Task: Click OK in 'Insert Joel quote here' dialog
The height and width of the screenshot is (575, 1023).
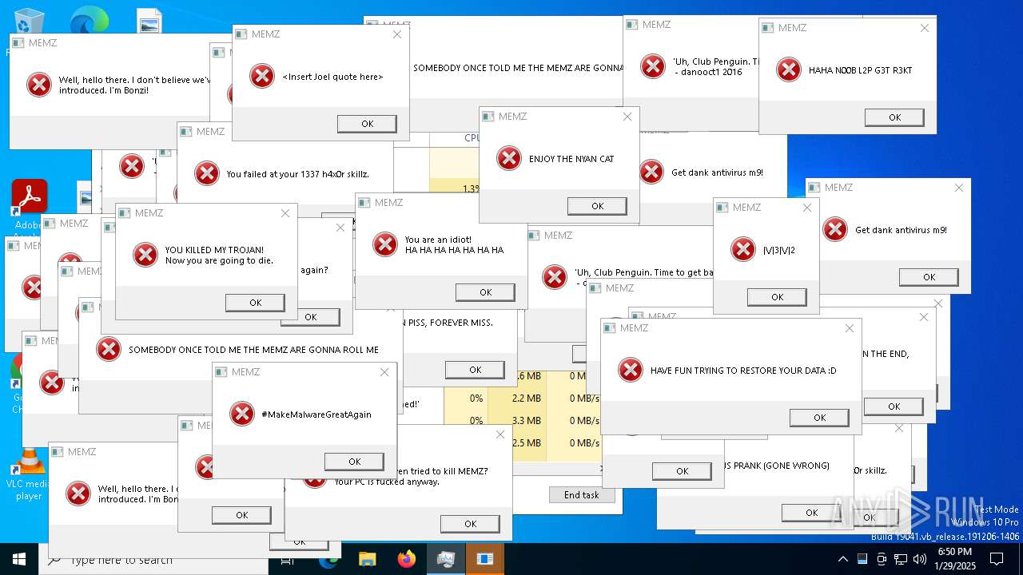Action: (x=367, y=124)
